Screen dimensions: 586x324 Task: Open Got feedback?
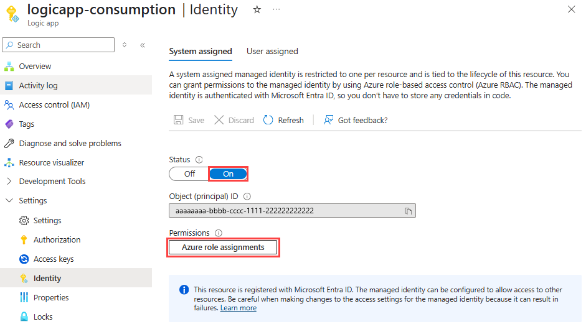pyautogui.click(x=356, y=120)
